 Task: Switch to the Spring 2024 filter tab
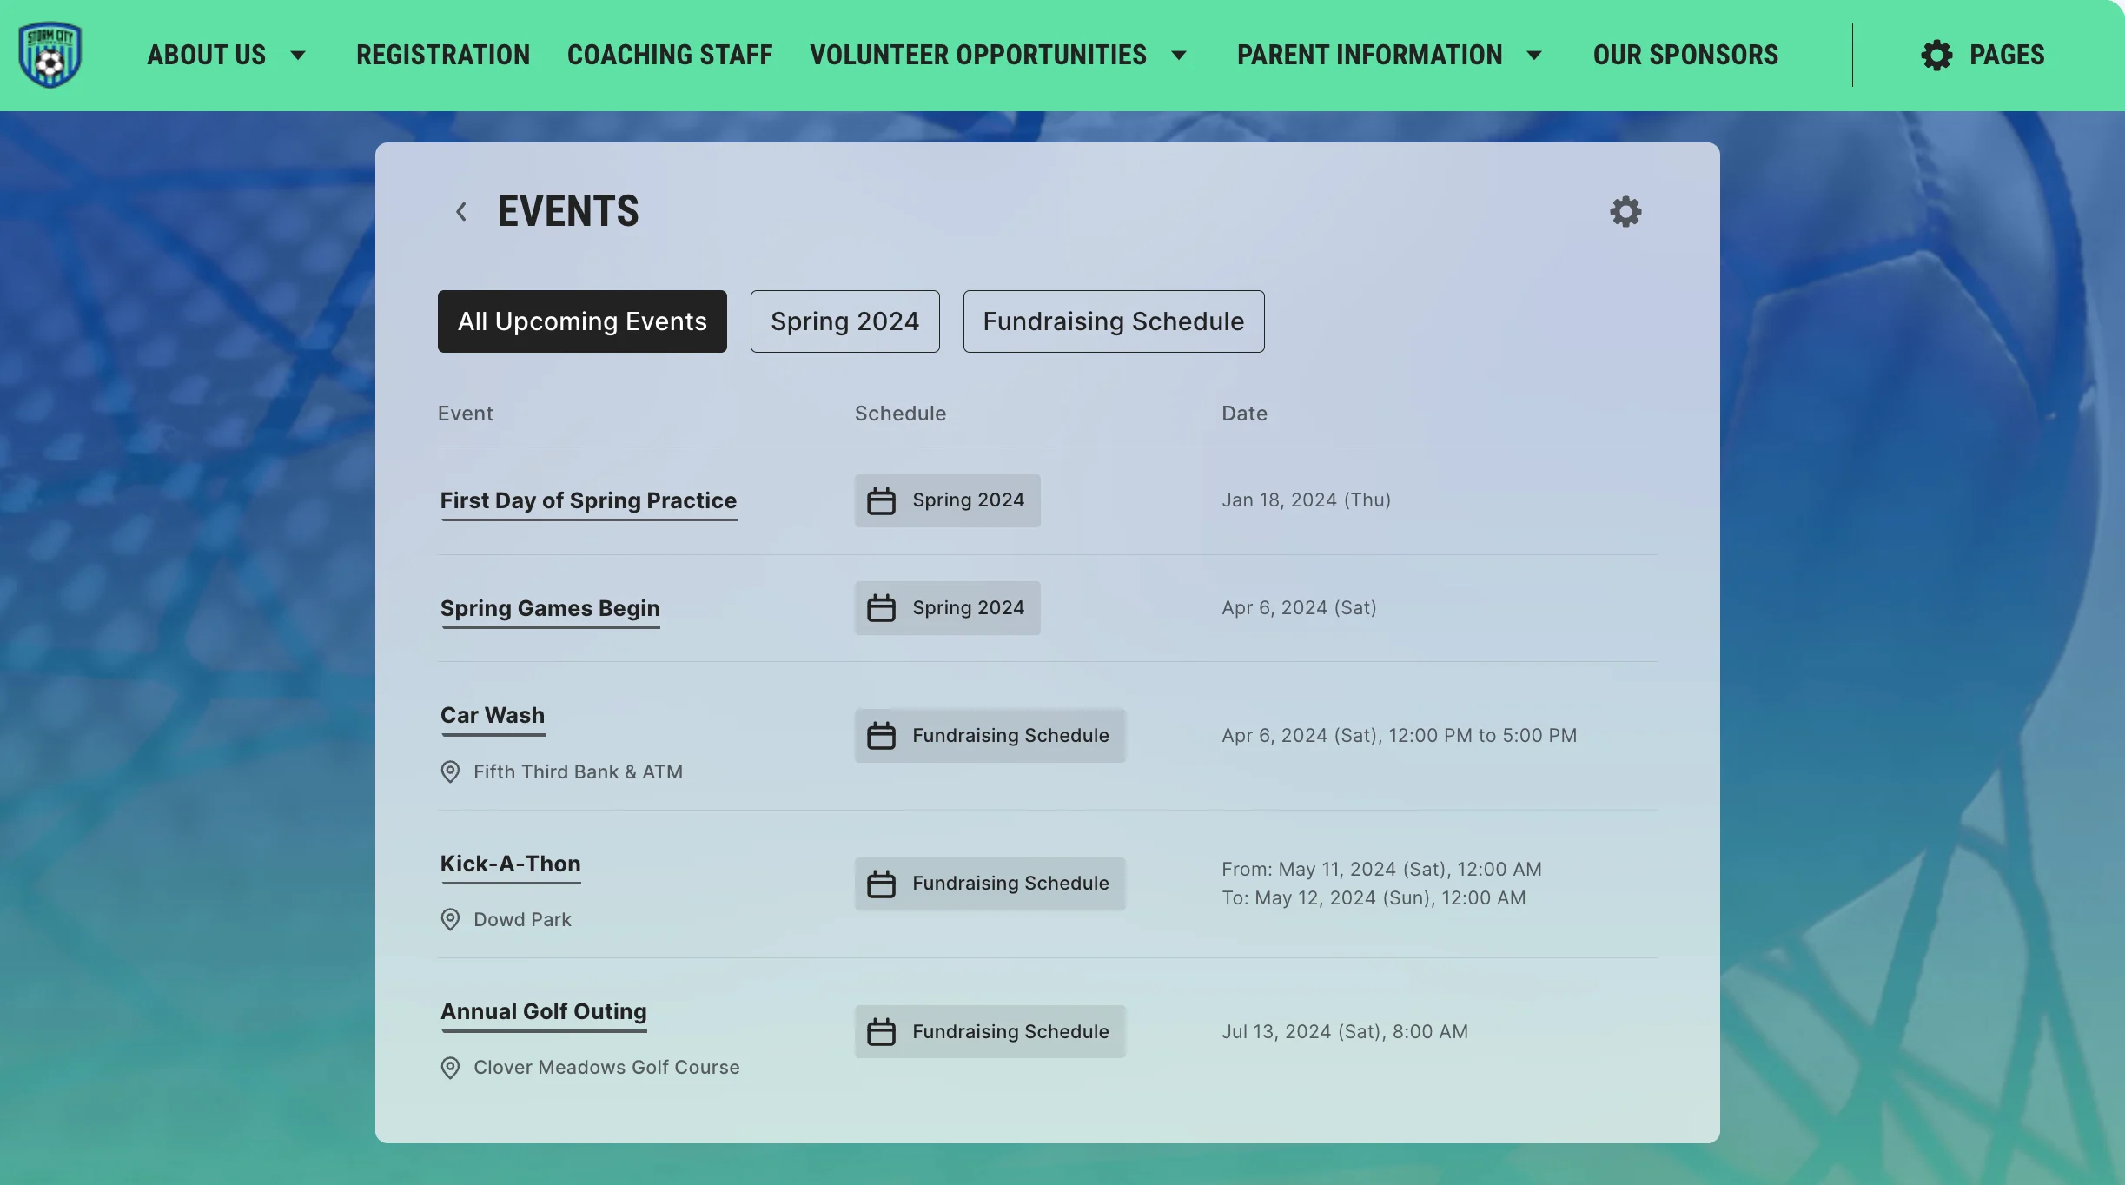point(844,321)
